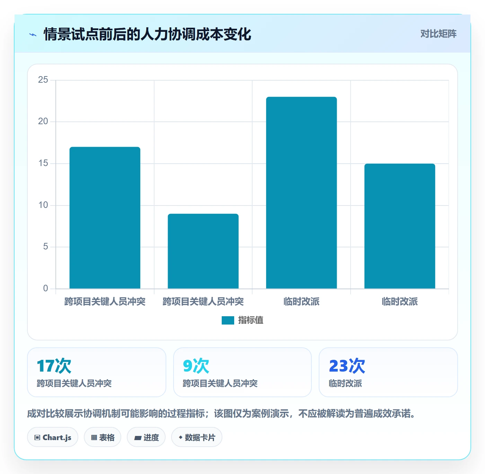This screenshot has width=485, height=474.
Task: Select the 进度 tag chip
Action: point(146,437)
